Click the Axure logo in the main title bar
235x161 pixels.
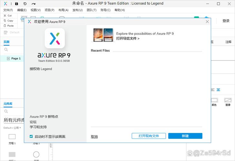pos(5,4)
